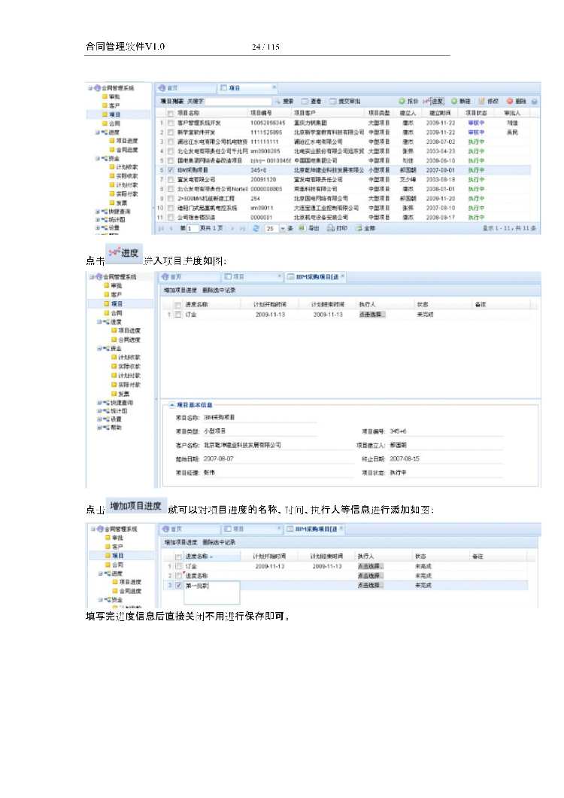Viewport: 564px width, 798px height.
Task: Collapse the 项目基本信息 panel
Action: click(172, 405)
